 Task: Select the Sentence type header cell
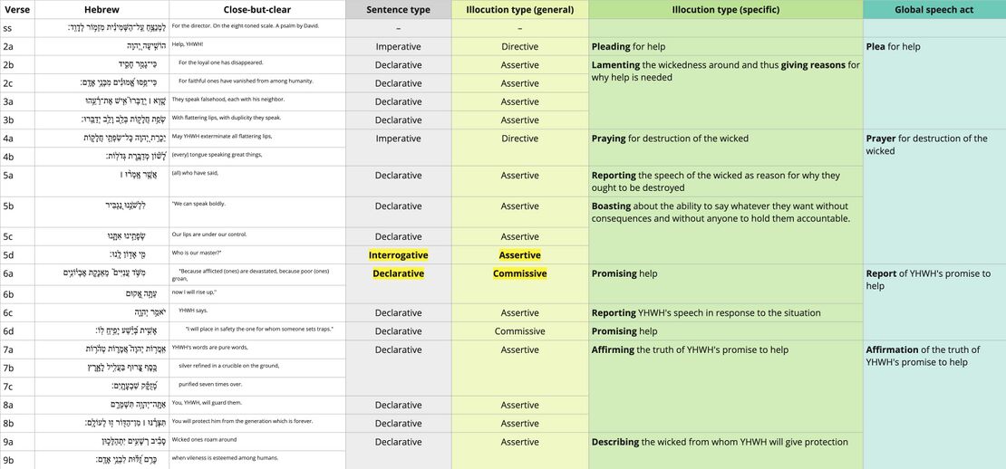398,9
